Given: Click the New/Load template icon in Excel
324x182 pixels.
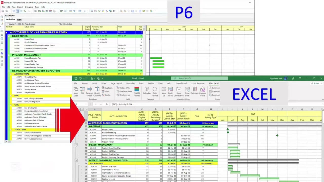Looking at the screenshot, I should click(x=76, y=92).
